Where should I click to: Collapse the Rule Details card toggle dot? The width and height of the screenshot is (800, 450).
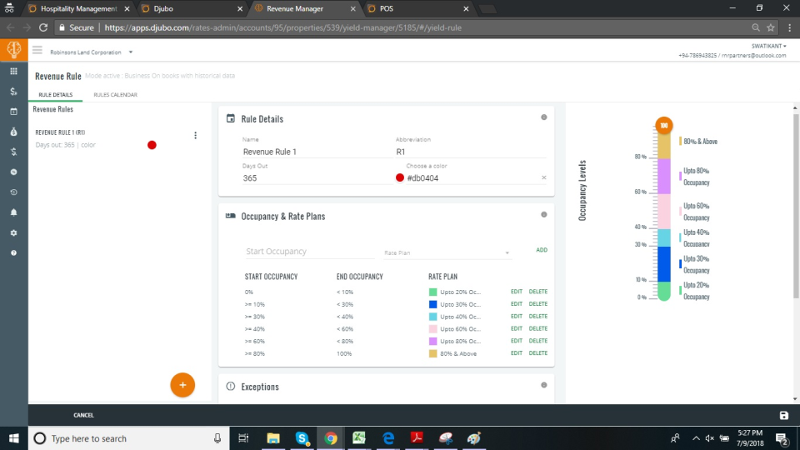544,117
